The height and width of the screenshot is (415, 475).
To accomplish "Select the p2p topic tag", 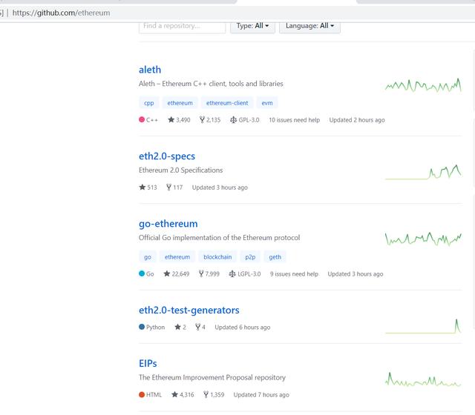I will 250,257.
